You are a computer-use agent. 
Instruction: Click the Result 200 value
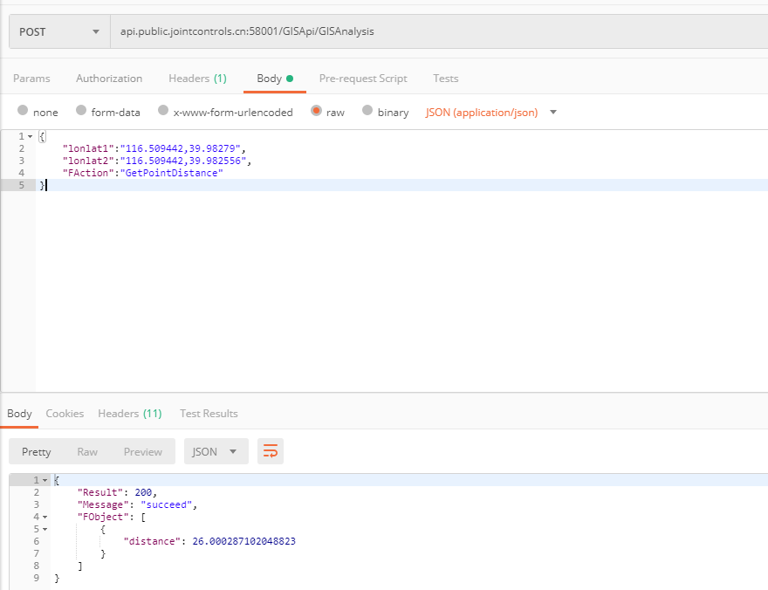pos(143,492)
